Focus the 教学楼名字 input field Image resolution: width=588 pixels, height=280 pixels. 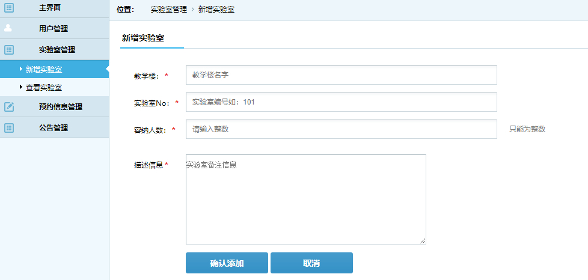[x=341, y=75]
